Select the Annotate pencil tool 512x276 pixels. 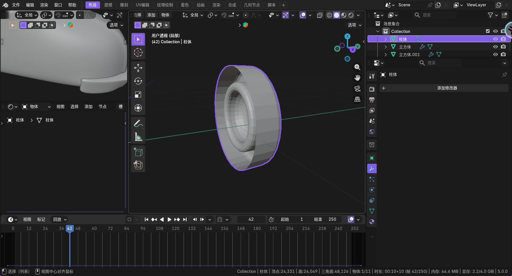tap(138, 123)
